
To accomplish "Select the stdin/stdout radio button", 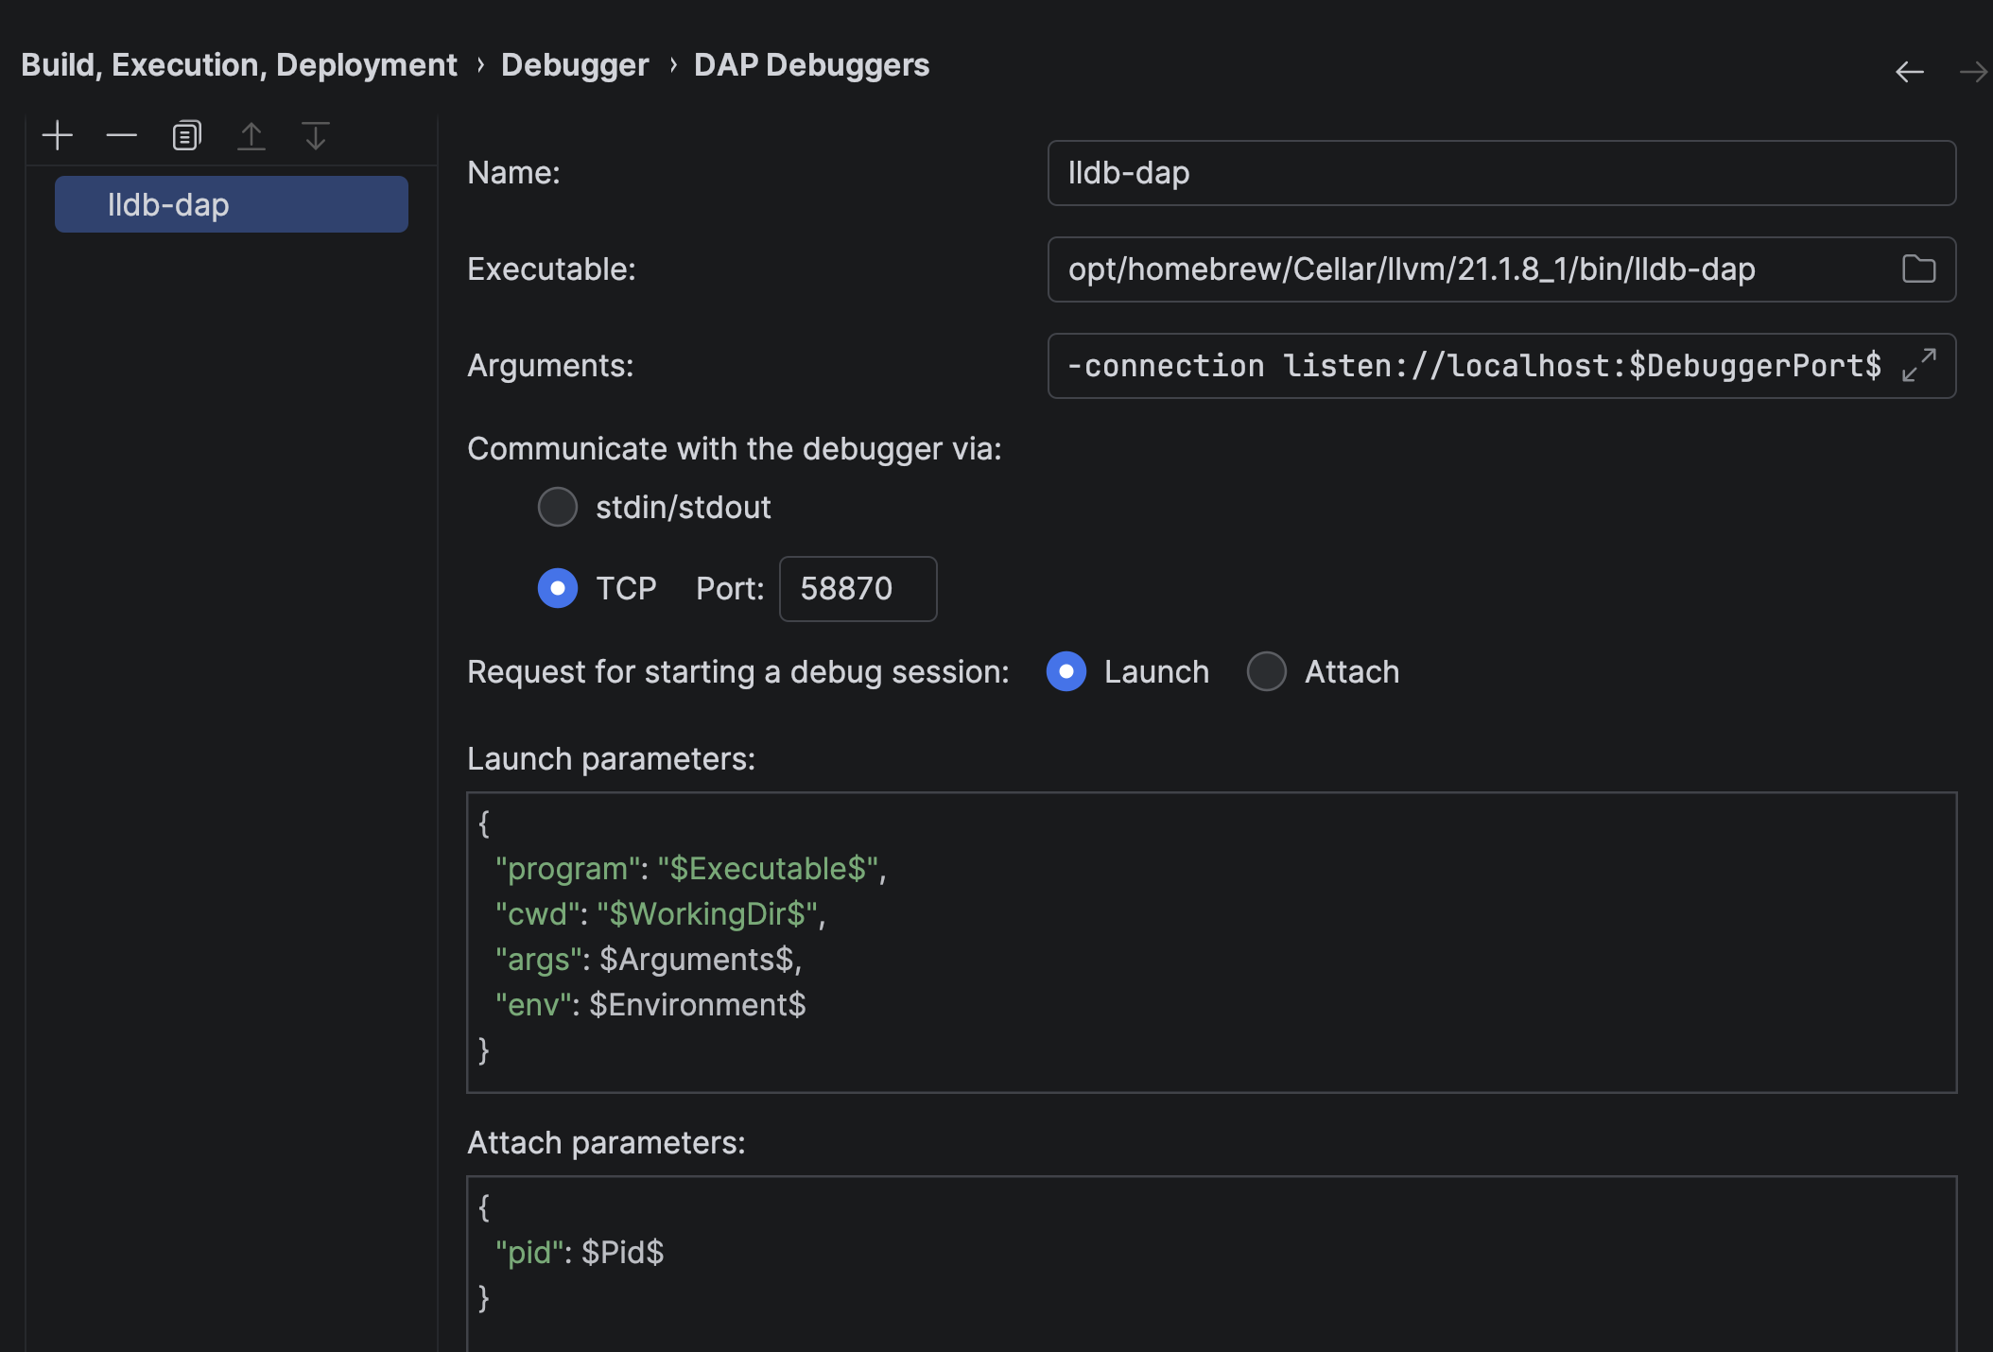I will [558, 508].
